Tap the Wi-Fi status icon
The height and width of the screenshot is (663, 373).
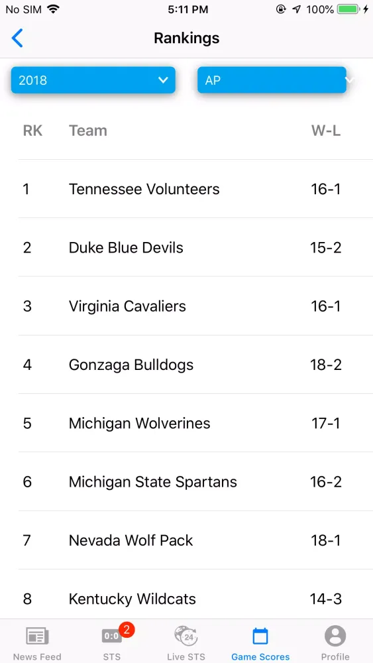(53, 9)
